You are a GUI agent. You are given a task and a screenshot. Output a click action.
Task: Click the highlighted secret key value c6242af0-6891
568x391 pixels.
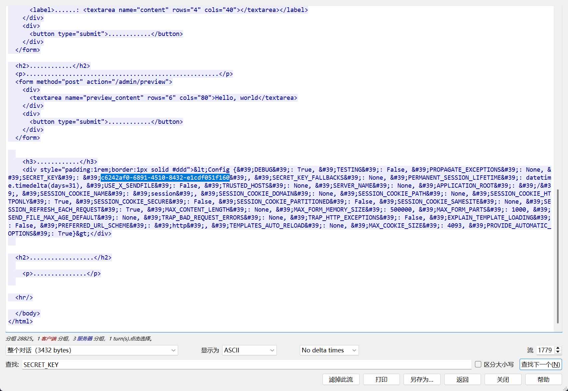coord(165,178)
